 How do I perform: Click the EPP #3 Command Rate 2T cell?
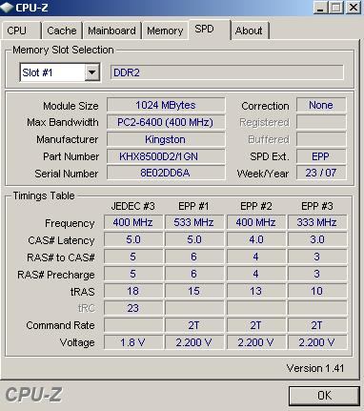[317, 325]
